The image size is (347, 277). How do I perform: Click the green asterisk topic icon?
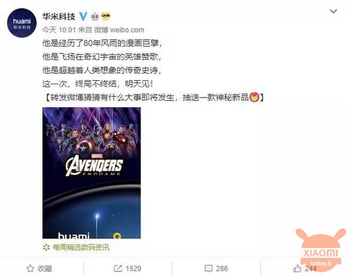[x=46, y=248]
